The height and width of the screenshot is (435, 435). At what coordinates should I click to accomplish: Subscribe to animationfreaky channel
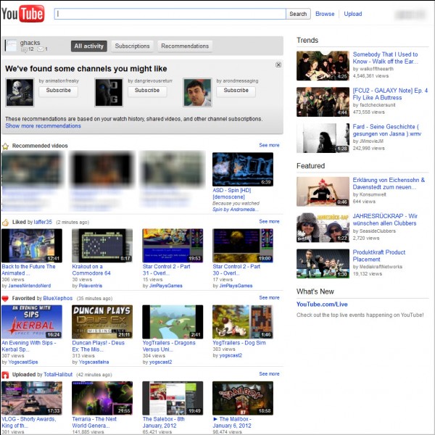pos(58,91)
